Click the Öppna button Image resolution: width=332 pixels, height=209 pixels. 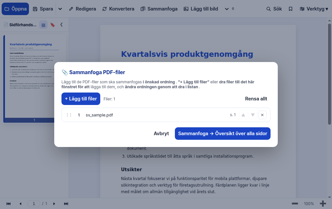point(15,9)
